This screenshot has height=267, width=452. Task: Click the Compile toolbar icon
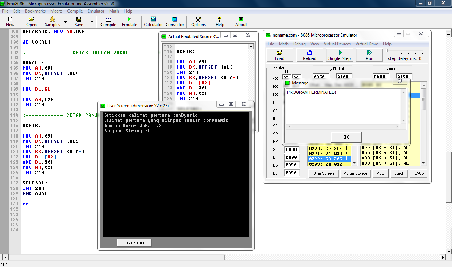pyautogui.click(x=108, y=21)
